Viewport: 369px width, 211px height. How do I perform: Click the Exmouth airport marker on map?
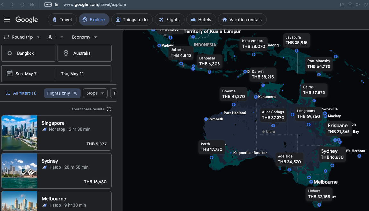[206, 119]
